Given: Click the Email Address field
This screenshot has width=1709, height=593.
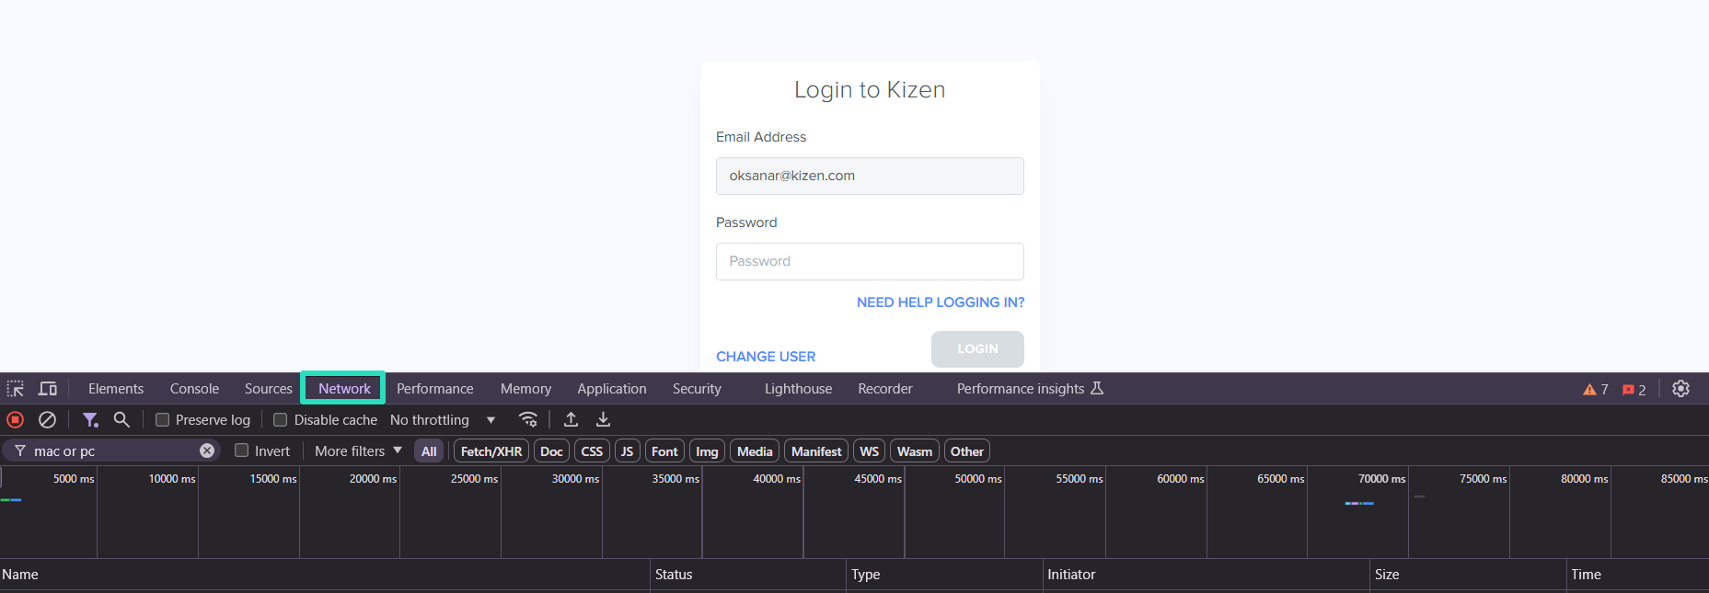Looking at the screenshot, I should (x=870, y=176).
